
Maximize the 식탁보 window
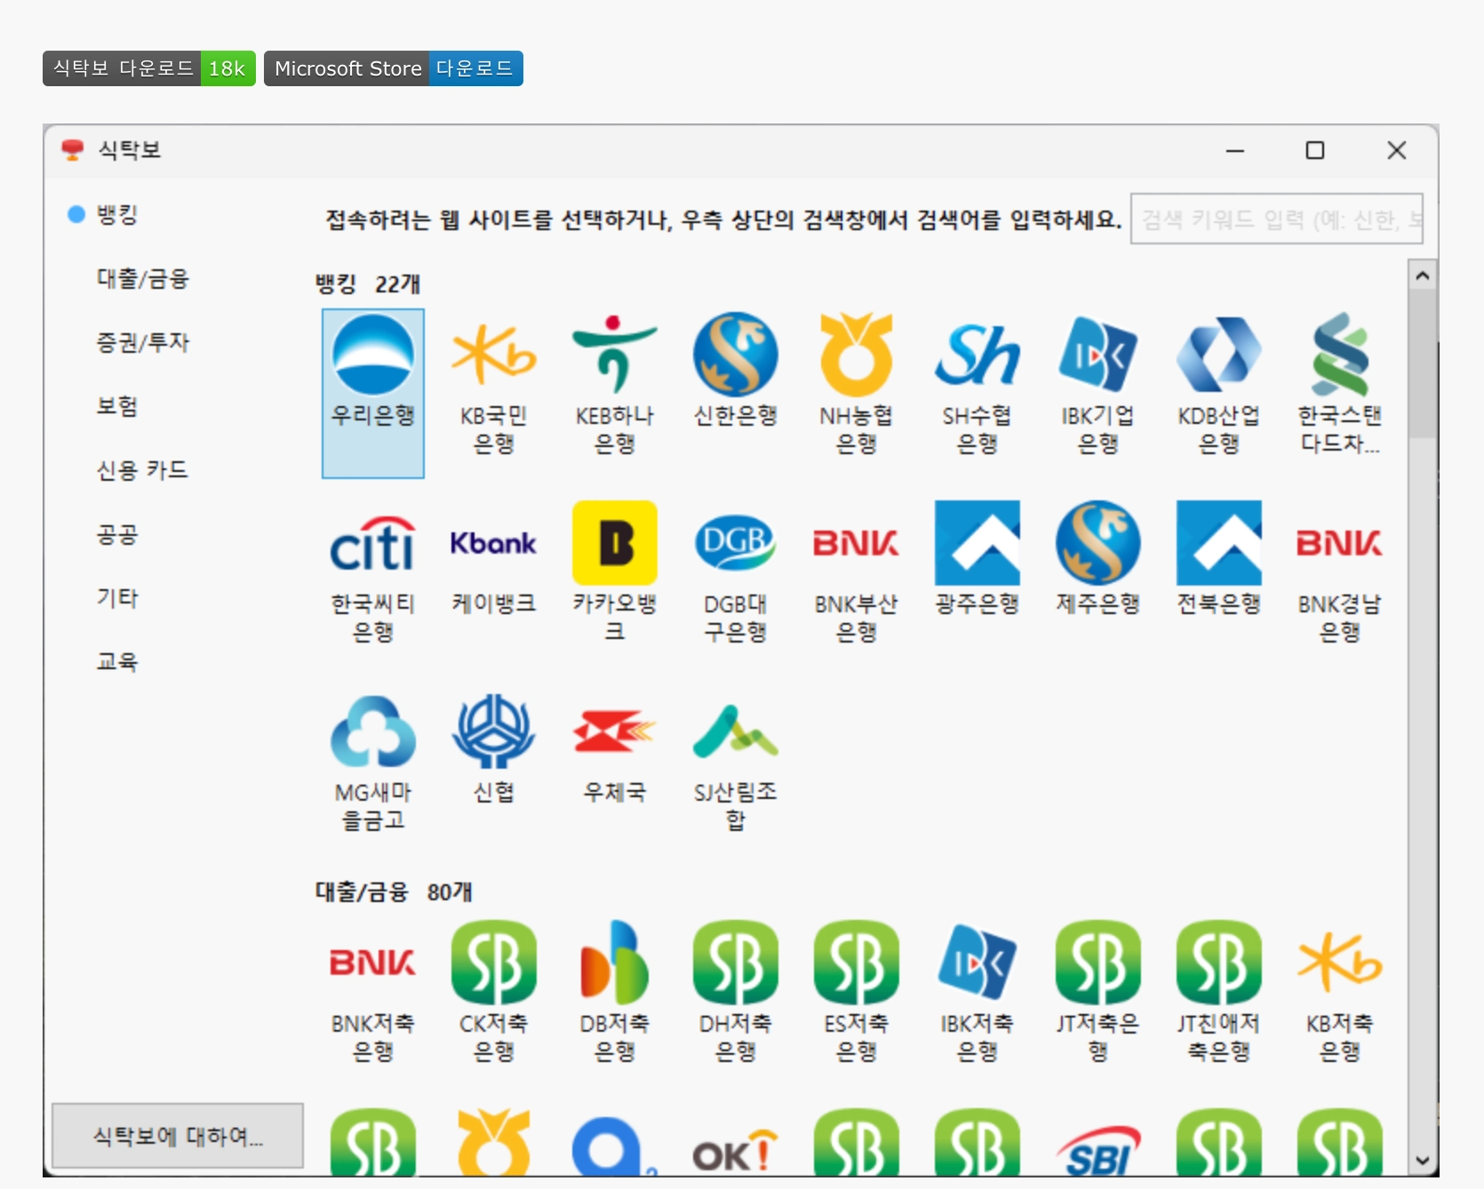coord(1315,151)
